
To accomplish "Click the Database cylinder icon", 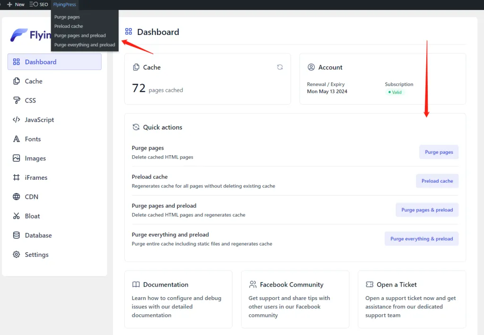I will click(17, 235).
